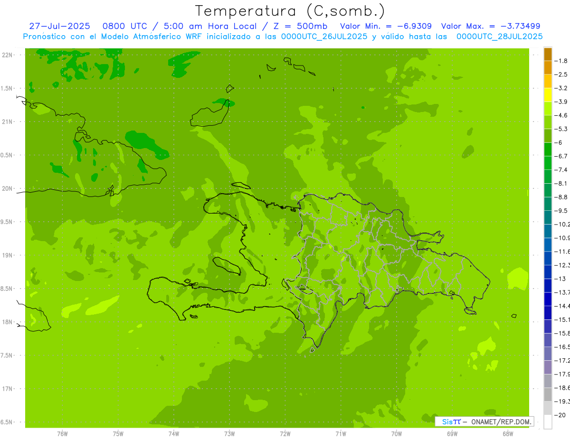This screenshot has width=570, height=440.
Task: Select the "-7.4" legend value
Action: (561, 170)
